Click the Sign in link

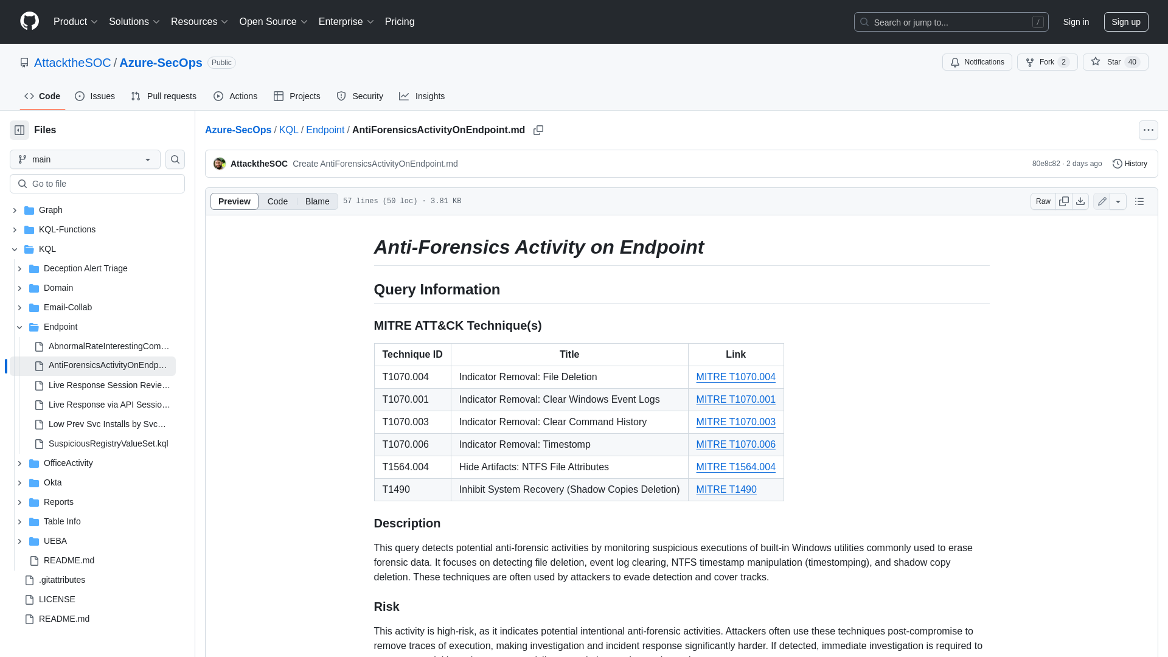click(1076, 22)
